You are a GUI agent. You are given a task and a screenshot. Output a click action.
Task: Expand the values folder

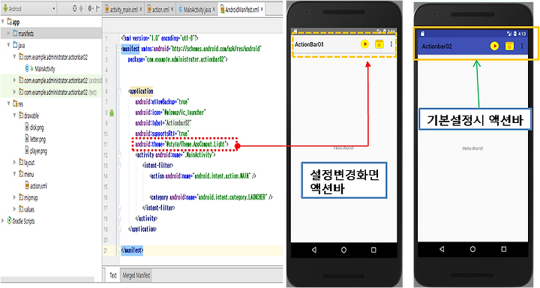14,209
